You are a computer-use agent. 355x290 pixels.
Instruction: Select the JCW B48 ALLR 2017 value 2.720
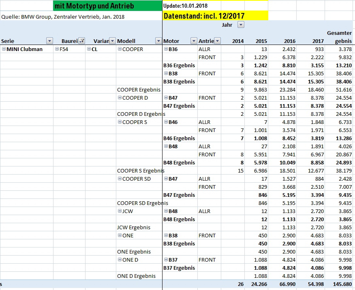click(317, 211)
